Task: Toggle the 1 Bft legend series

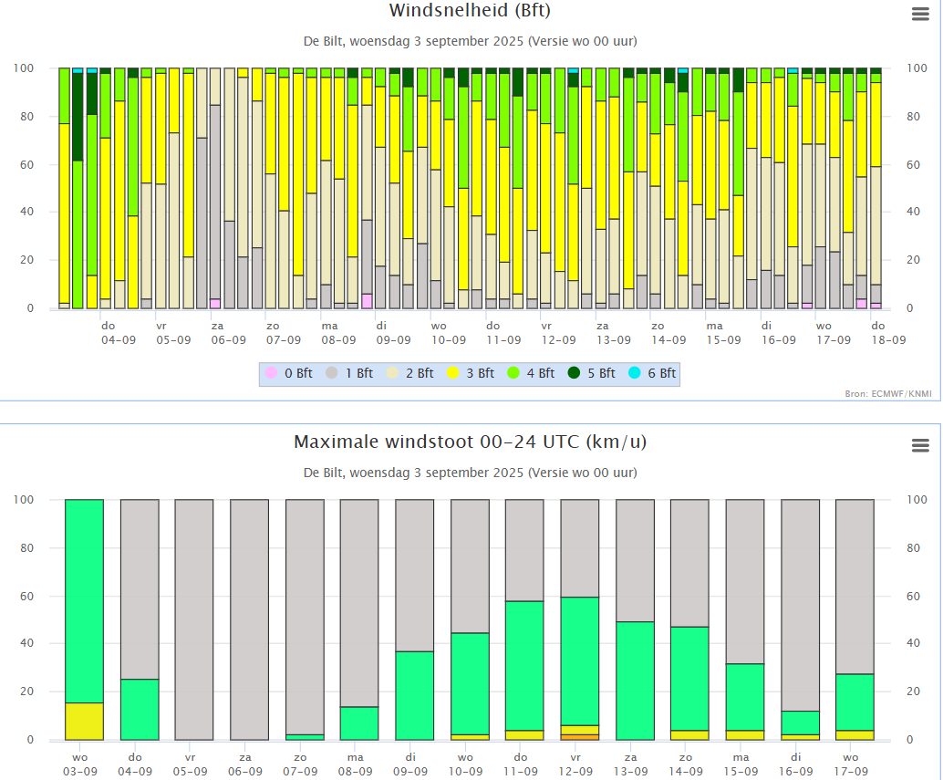Action: tap(349, 373)
